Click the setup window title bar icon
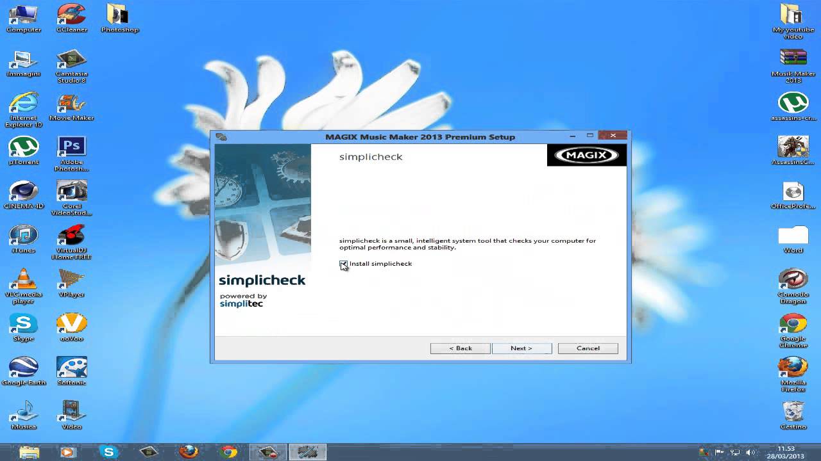The height and width of the screenshot is (461, 821). point(221,136)
